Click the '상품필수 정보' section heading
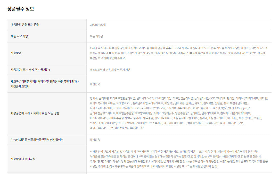The image size is (279, 174). [21, 9]
